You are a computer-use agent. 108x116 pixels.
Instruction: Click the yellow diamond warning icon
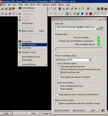(80, 9)
